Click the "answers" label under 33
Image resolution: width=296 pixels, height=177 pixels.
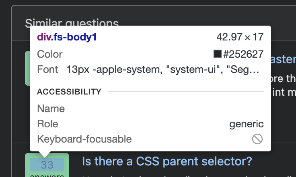[47, 175]
